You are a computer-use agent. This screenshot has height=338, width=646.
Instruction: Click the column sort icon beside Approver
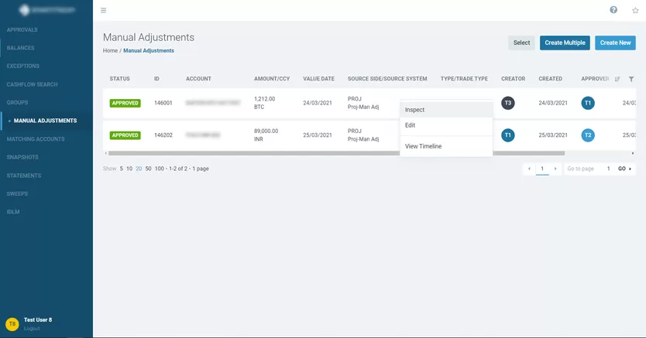click(x=617, y=79)
